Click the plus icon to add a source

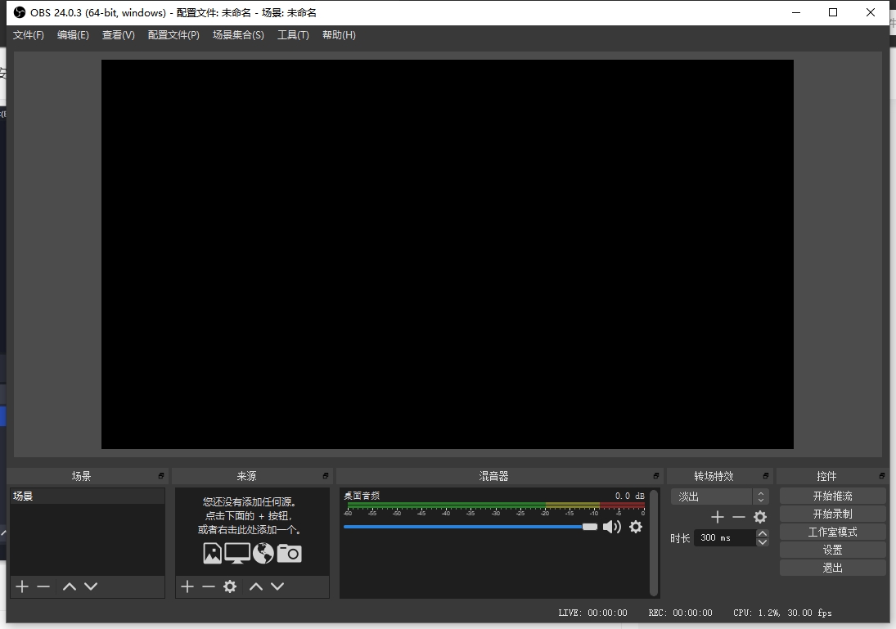click(x=187, y=586)
